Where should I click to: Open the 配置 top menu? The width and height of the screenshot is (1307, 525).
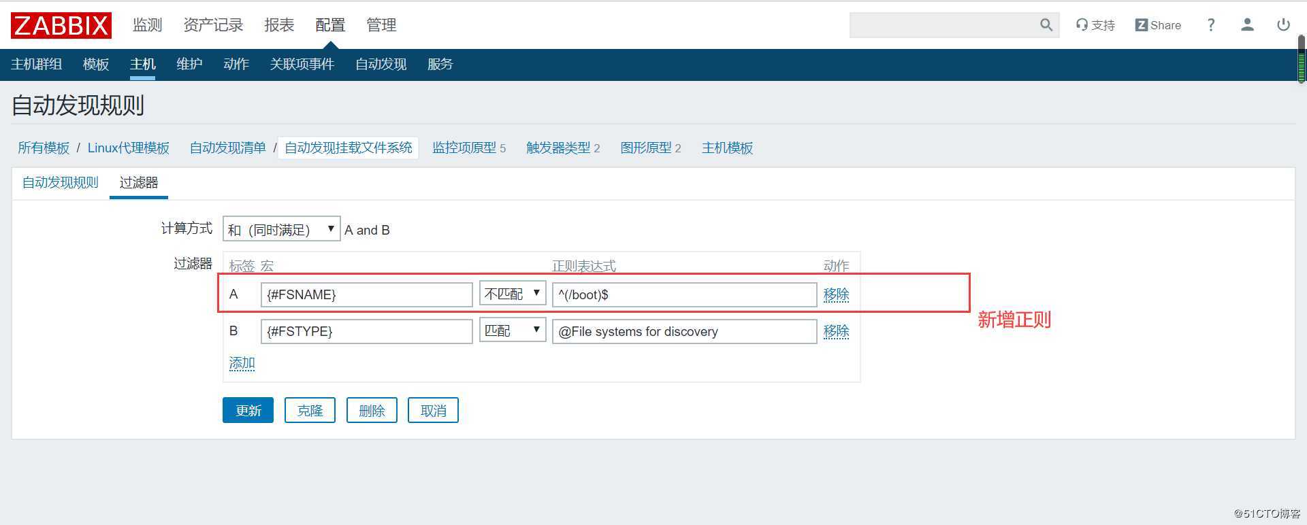[x=330, y=25]
